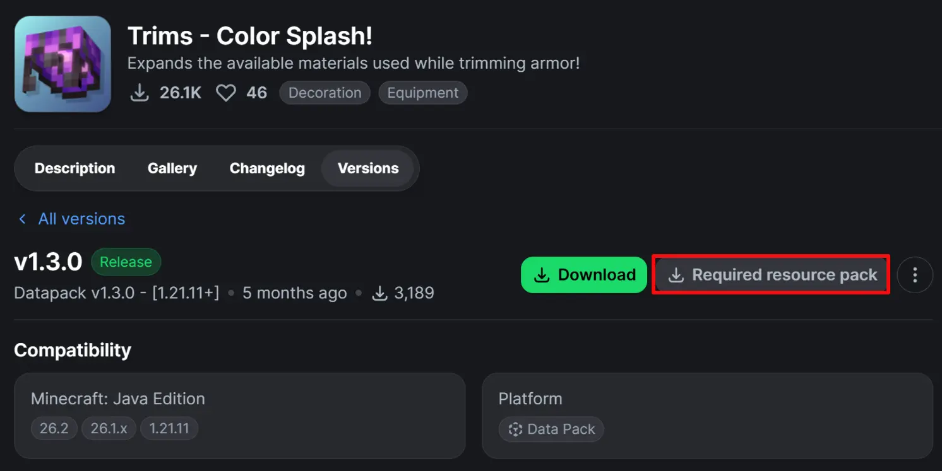The height and width of the screenshot is (471, 942).
Task: Click the download arrow in Required resource pack
Action: [x=676, y=275]
